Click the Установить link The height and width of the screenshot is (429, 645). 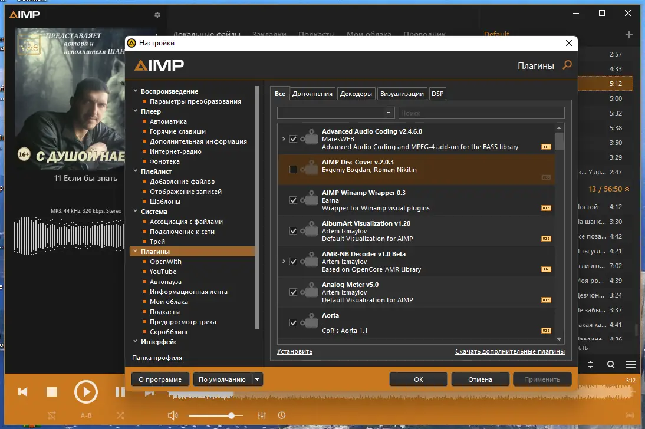point(295,351)
